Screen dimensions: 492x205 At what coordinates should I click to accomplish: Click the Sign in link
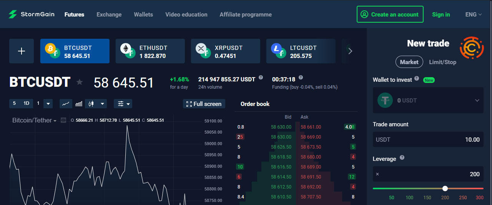click(x=441, y=15)
